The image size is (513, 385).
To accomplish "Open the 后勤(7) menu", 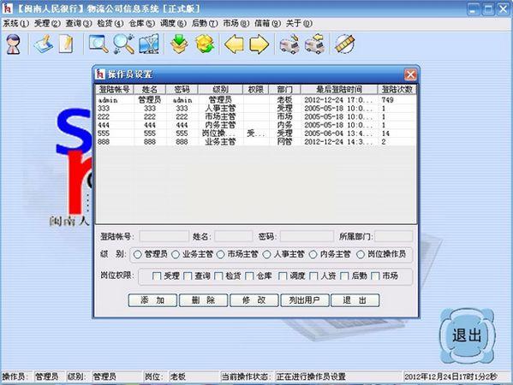I will [x=205, y=23].
